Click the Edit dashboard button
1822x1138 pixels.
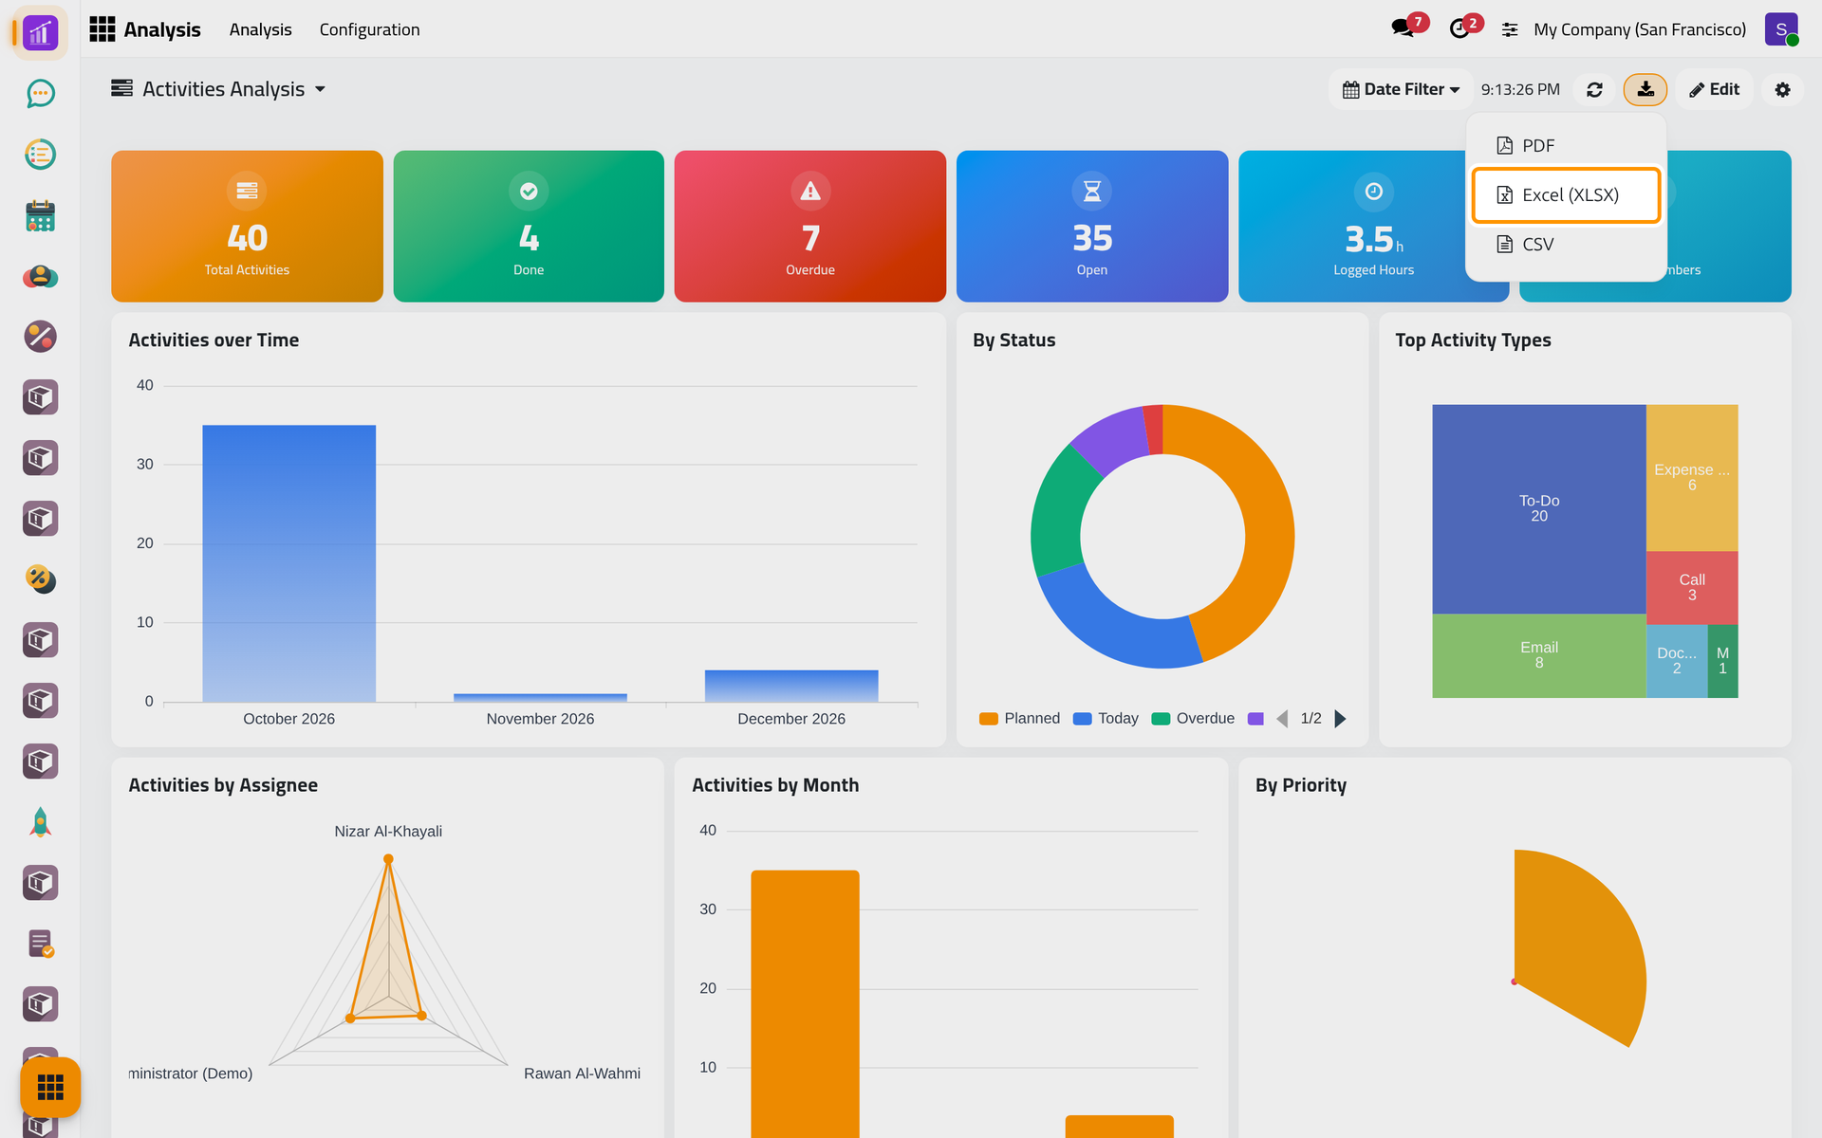coord(1714,89)
